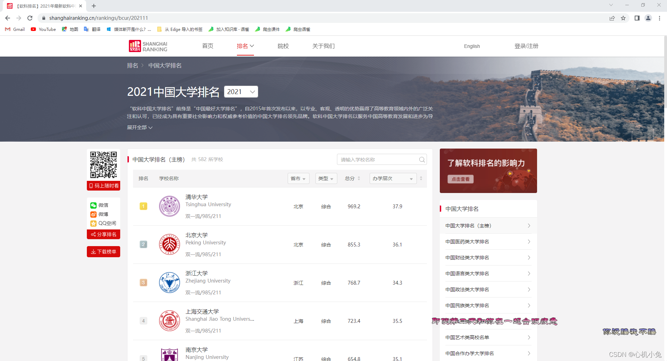Expand the full description via 展开全部
667x361 pixels.
[140, 127]
